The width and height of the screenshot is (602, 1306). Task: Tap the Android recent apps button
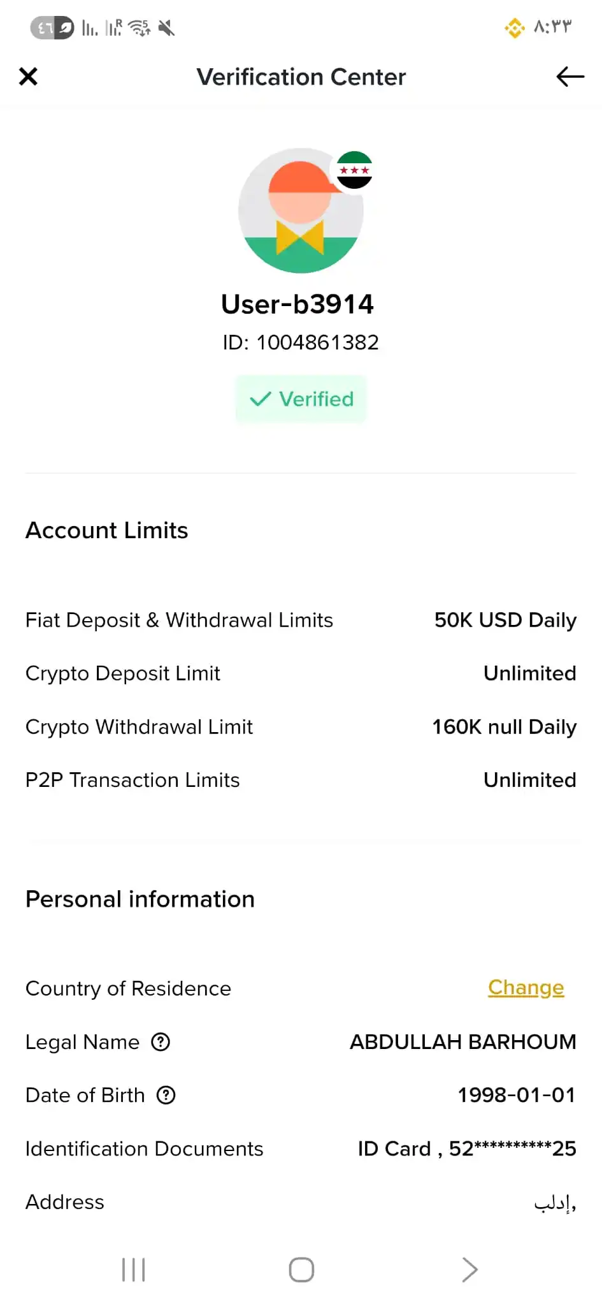[x=134, y=1270]
